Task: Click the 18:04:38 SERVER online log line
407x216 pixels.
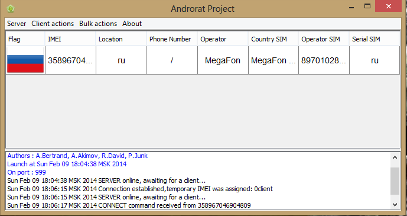Action: [106, 180]
